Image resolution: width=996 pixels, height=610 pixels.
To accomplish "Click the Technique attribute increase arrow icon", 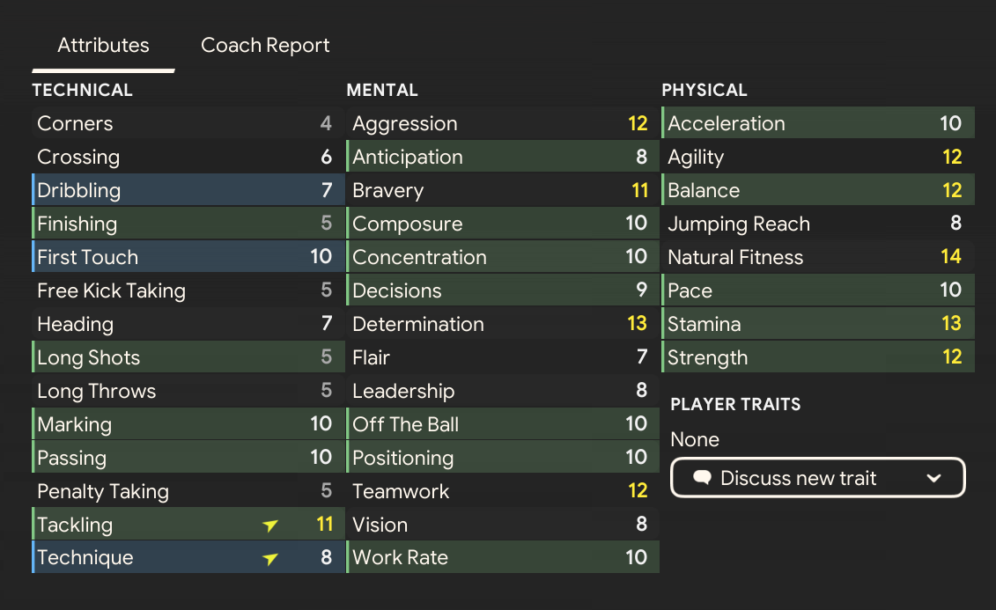I will pos(270,559).
